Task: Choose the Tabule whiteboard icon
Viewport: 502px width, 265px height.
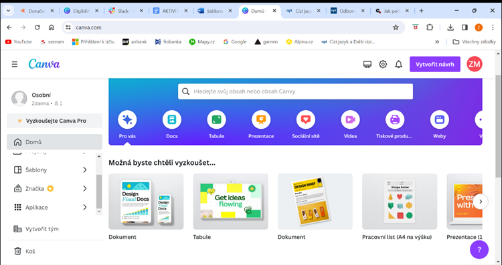Action: point(216,119)
